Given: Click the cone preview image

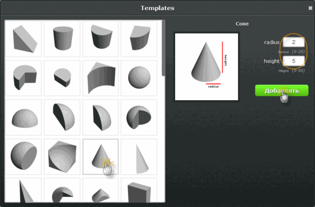Looking at the screenshot, I should tap(207, 67).
